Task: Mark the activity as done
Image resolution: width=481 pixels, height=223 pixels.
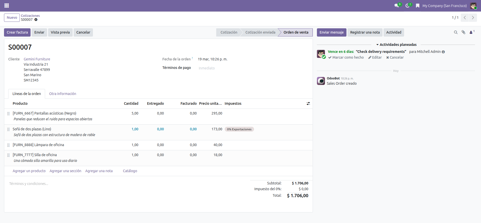Action: coord(346,57)
